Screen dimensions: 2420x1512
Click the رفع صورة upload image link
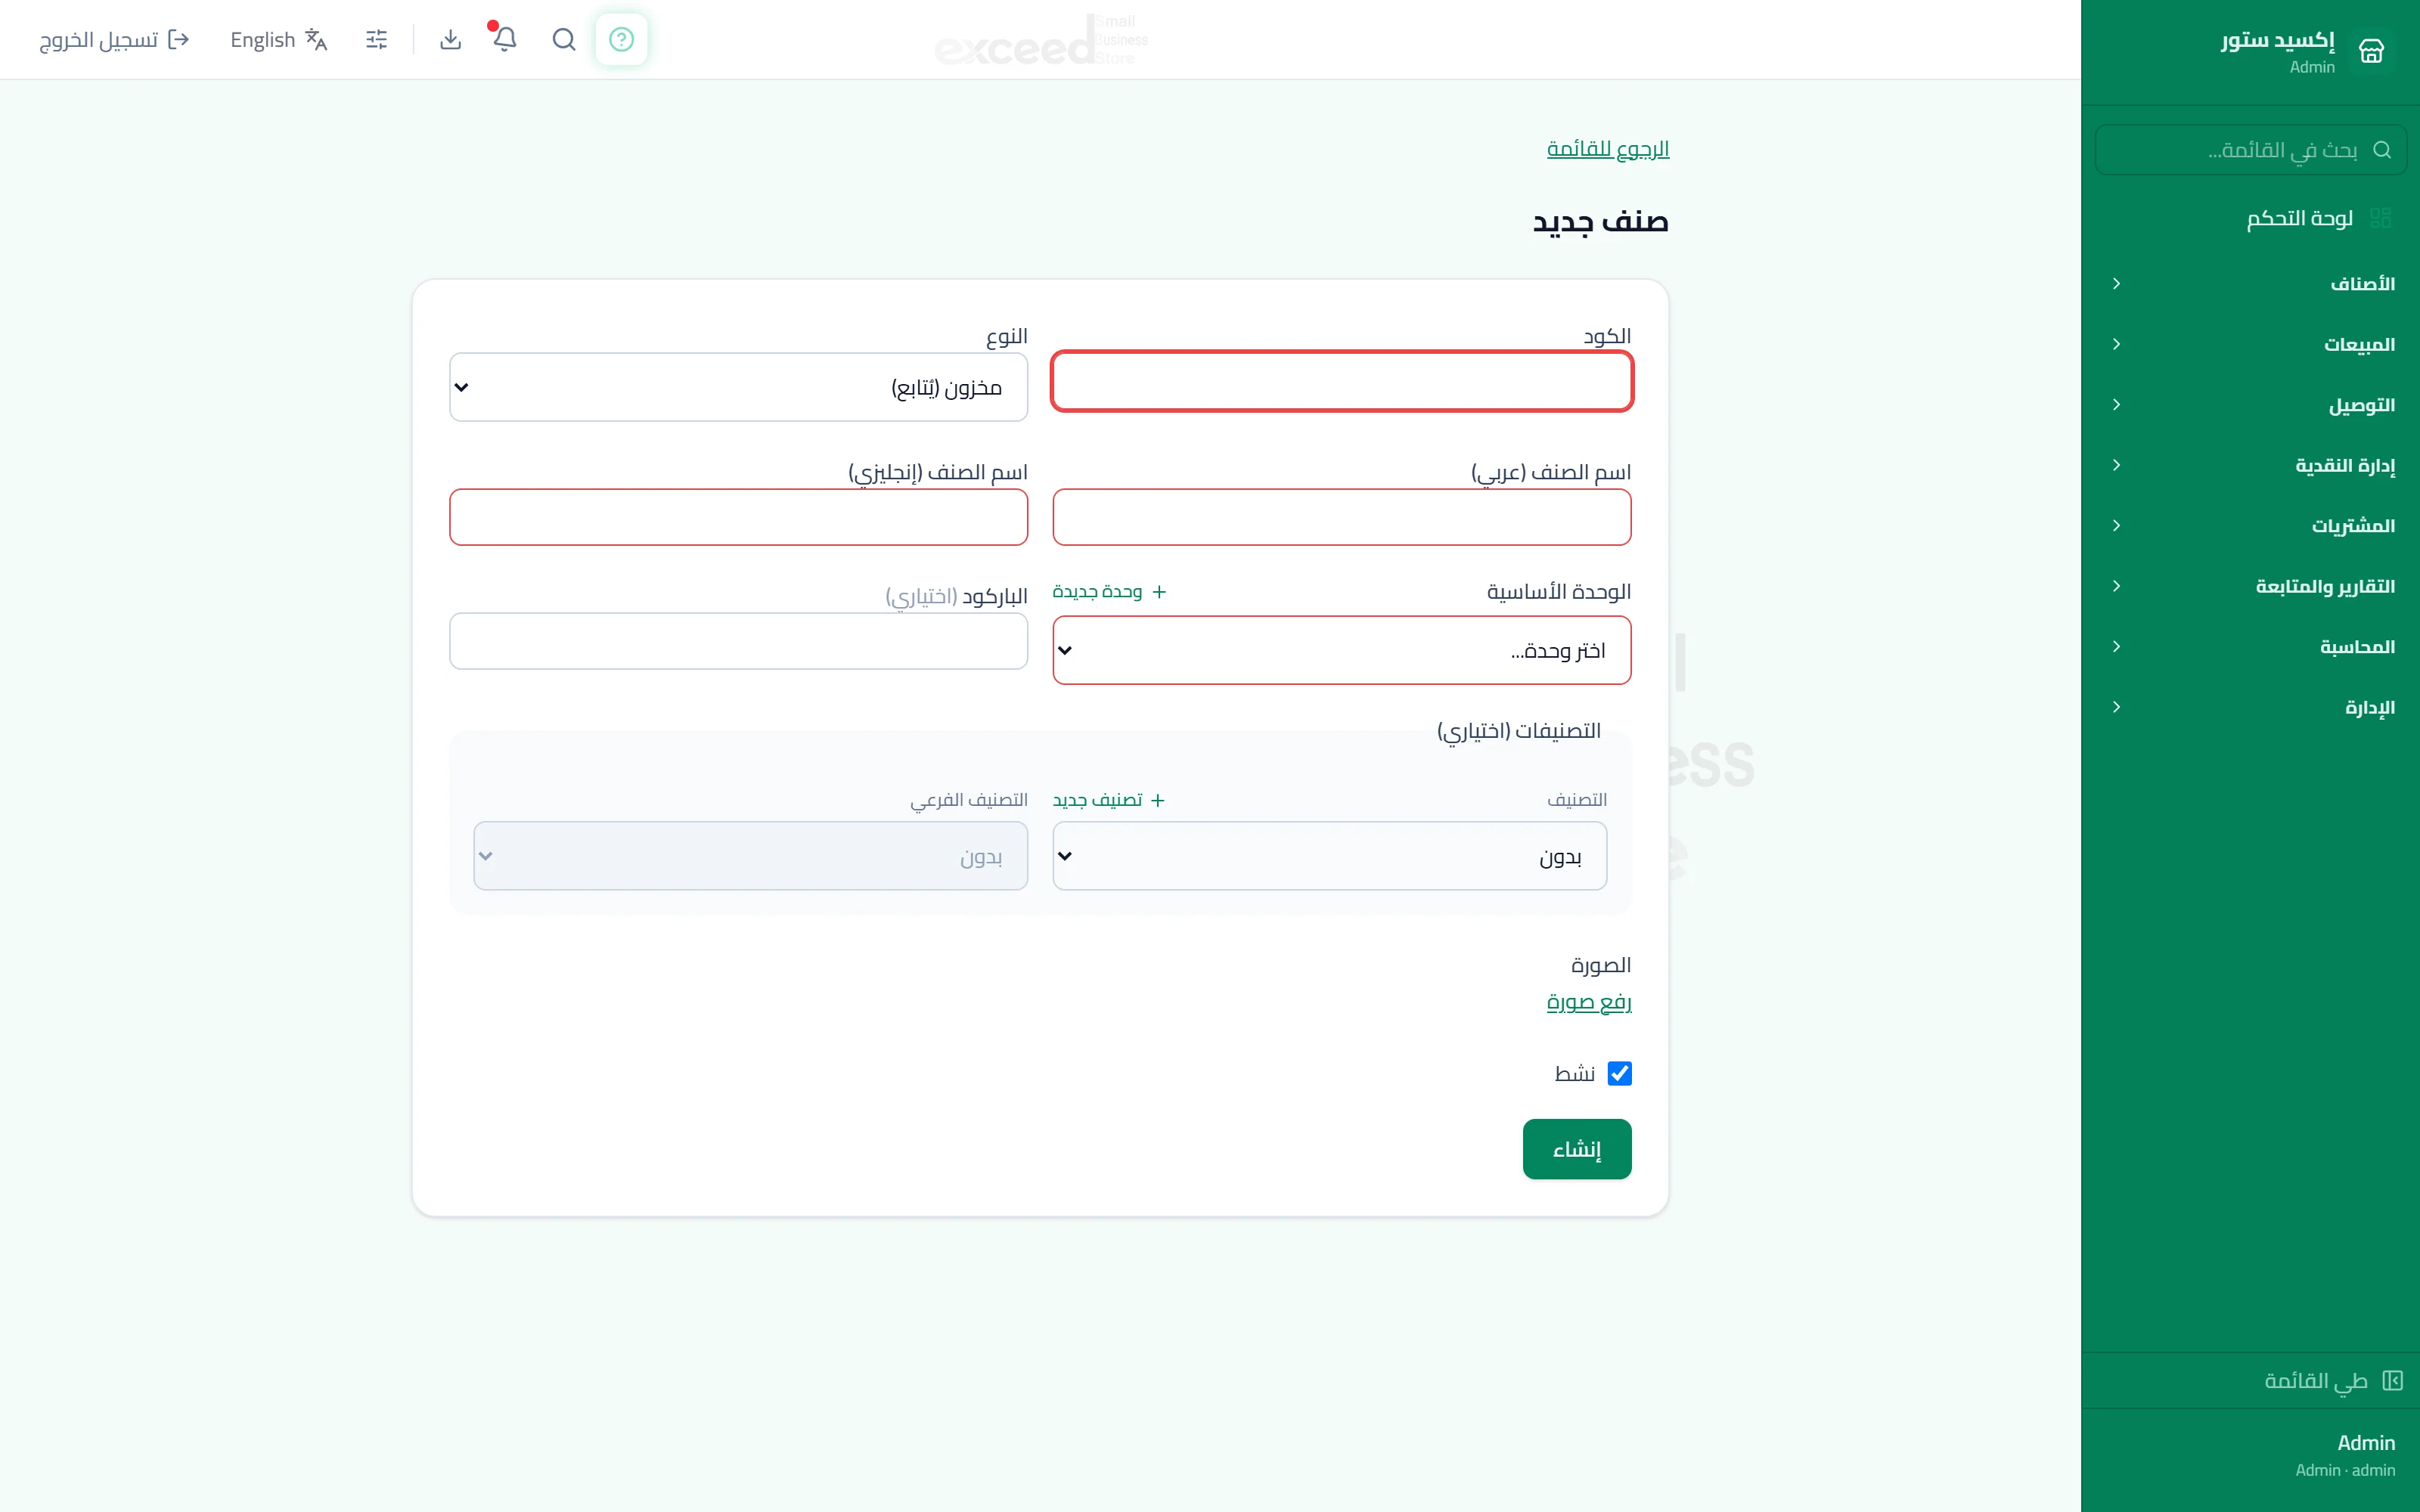[x=1589, y=1002]
